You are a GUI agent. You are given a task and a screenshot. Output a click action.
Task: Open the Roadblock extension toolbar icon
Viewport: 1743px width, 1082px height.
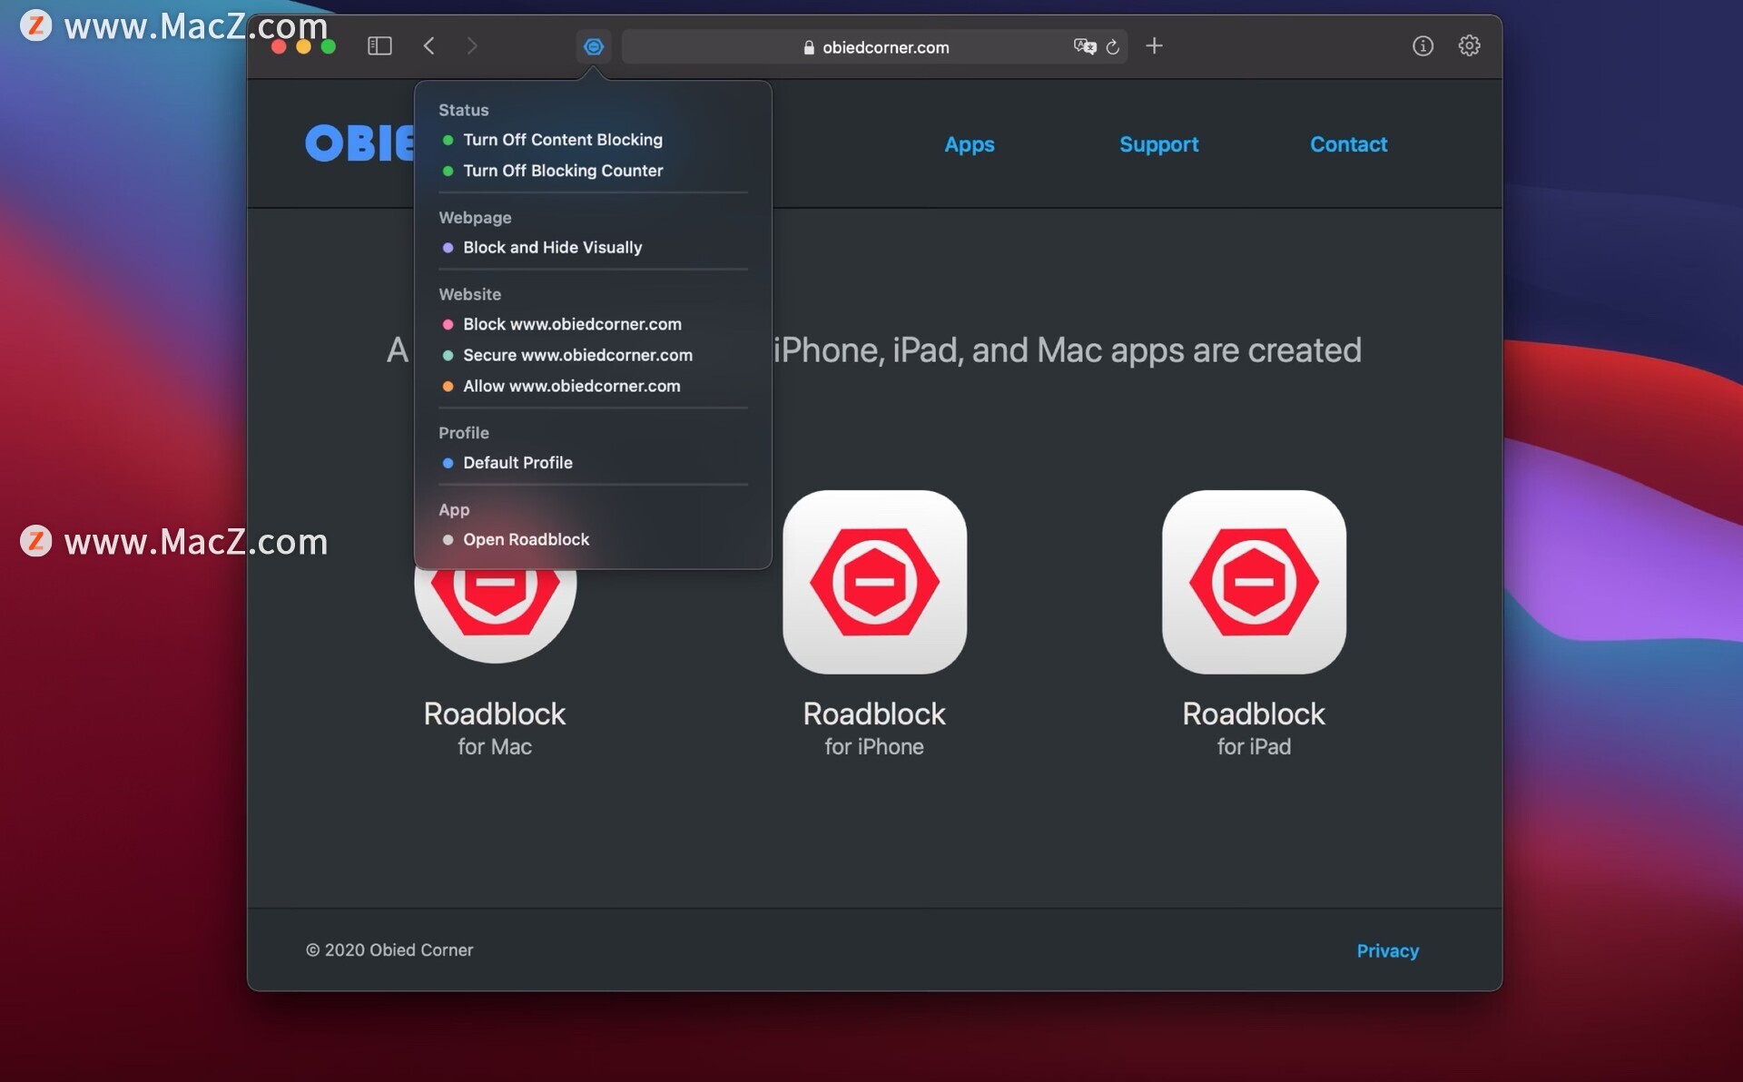(594, 46)
